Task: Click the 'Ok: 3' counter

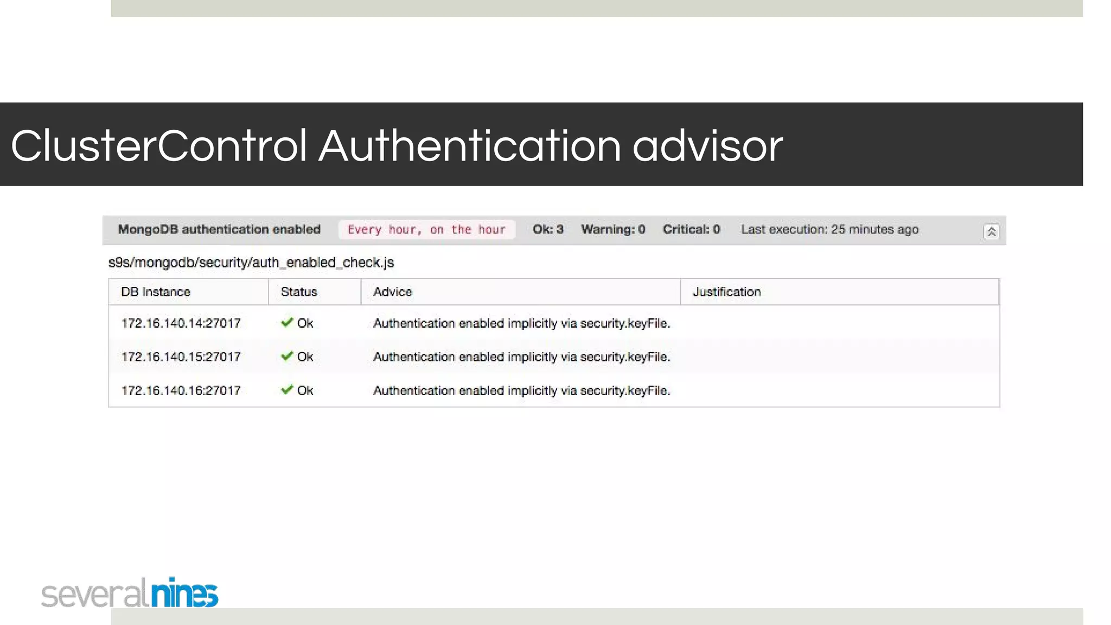Action: pyautogui.click(x=548, y=229)
